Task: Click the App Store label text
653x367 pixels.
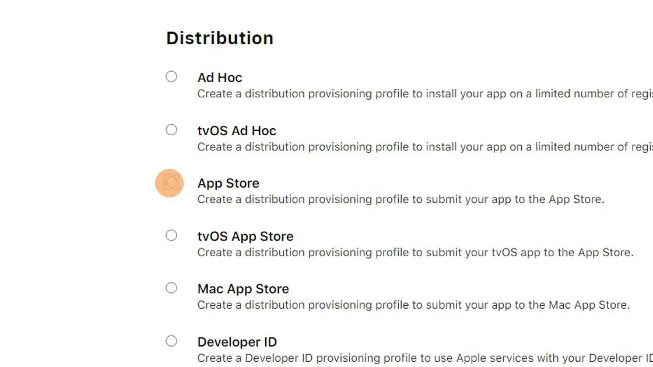Action: point(228,183)
